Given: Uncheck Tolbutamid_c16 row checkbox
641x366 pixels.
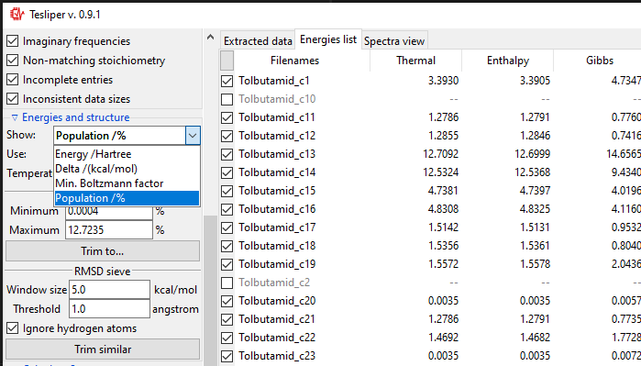Looking at the screenshot, I should click(227, 209).
